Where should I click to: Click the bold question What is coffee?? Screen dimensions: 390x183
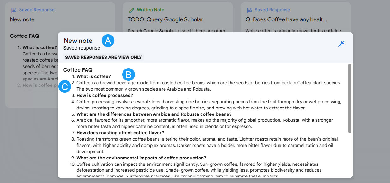(x=93, y=76)
